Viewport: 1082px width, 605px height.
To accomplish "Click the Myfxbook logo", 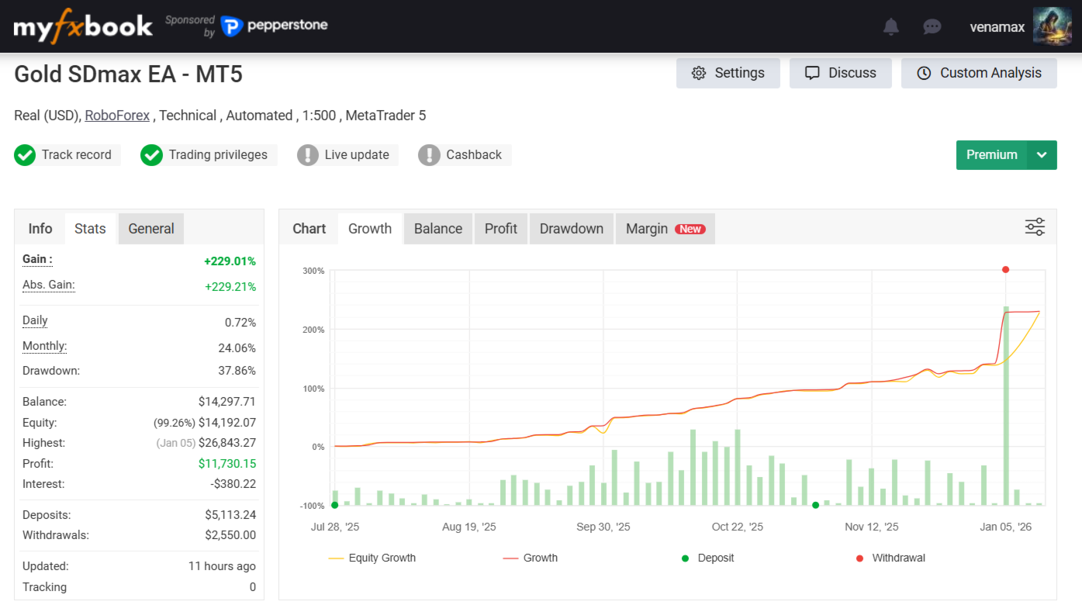I will 83,27.
